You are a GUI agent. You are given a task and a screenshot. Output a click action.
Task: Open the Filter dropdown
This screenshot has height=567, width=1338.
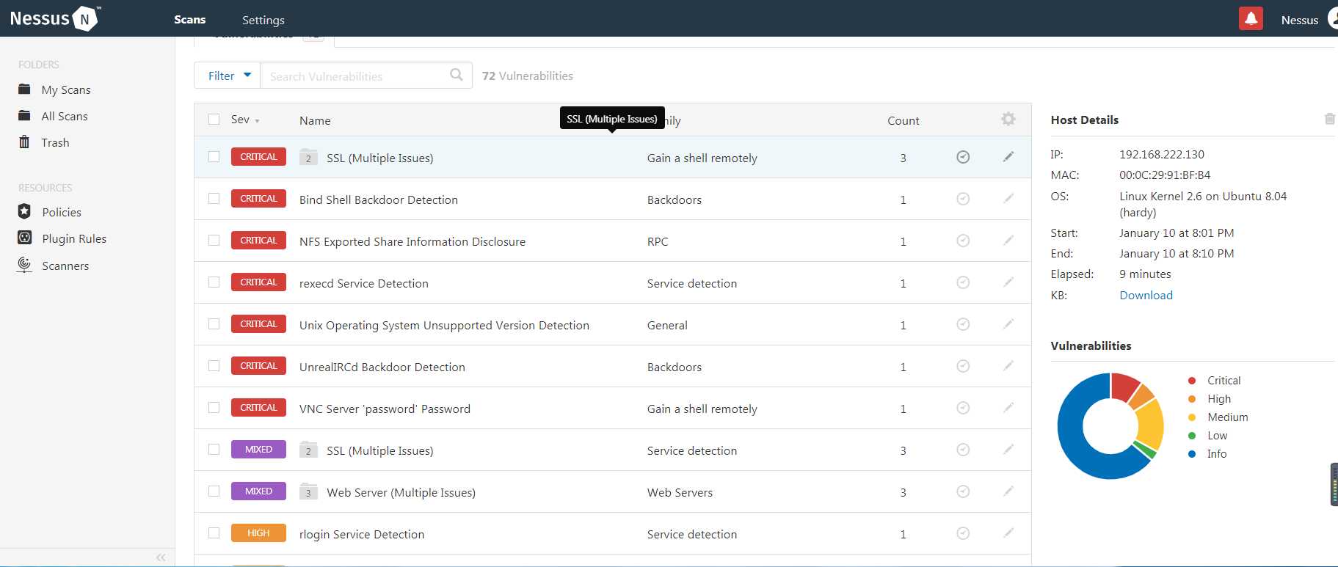[228, 76]
